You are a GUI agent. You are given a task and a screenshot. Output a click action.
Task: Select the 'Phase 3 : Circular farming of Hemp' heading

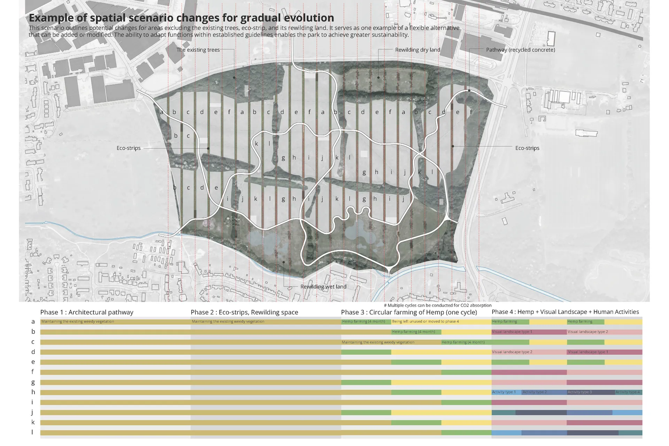pos(409,312)
